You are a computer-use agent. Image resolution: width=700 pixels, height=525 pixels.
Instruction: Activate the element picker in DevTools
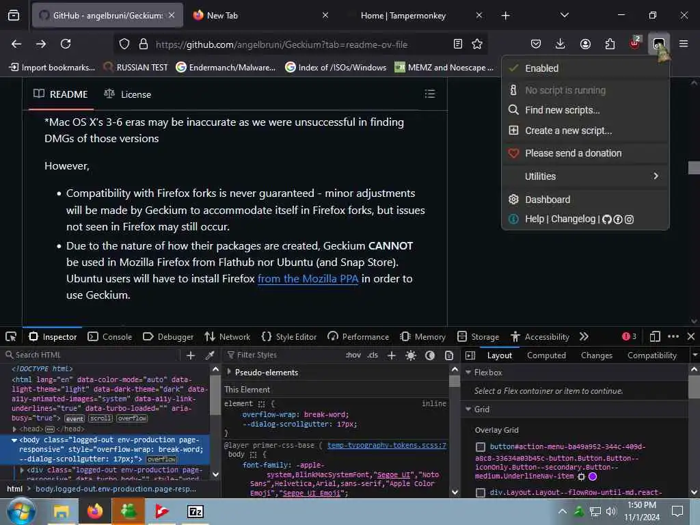[11, 336]
